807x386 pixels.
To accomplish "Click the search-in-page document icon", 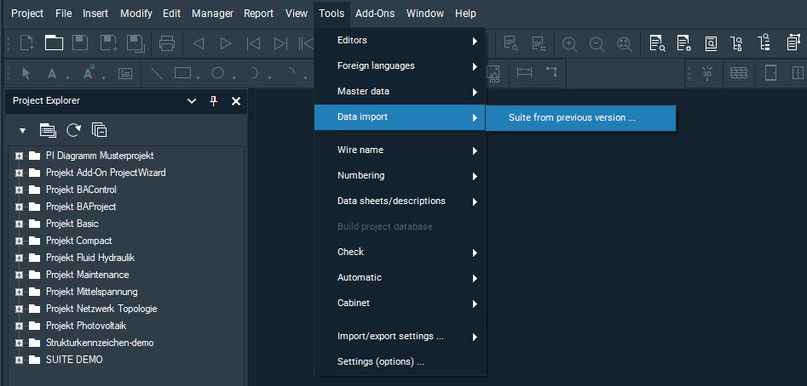I will 511,43.
